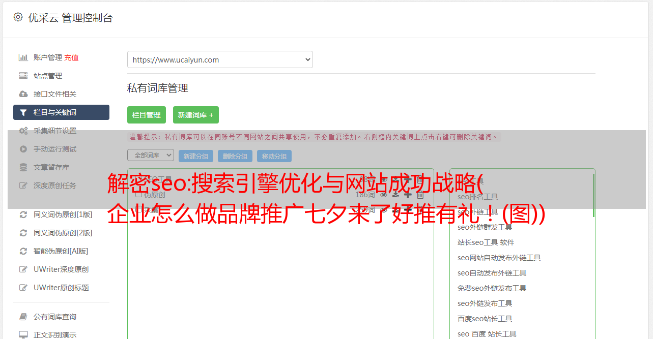Click the refresh icon for 同义词伪原创[1版]
The width and height of the screenshot is (653, 339).
coord(23,214)
